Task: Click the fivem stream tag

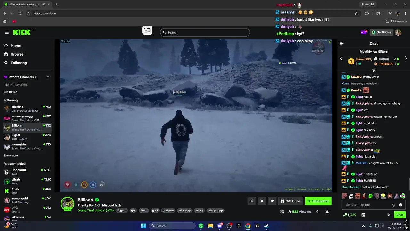Action: 144,210
